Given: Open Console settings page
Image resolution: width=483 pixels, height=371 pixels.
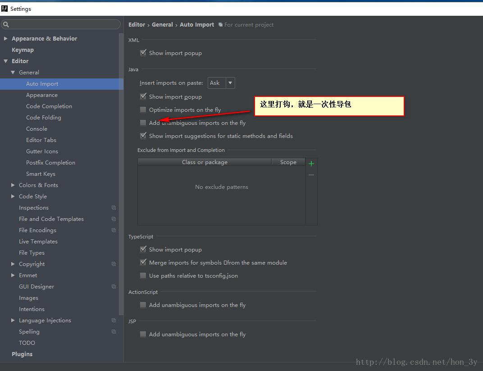Looking at the screenshot, I should click(36, 129).
